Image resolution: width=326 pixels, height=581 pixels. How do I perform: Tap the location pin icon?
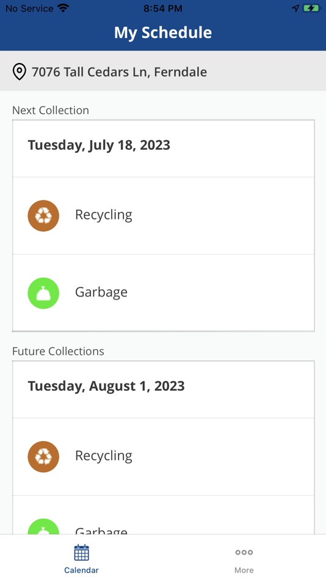click(20, 72)
